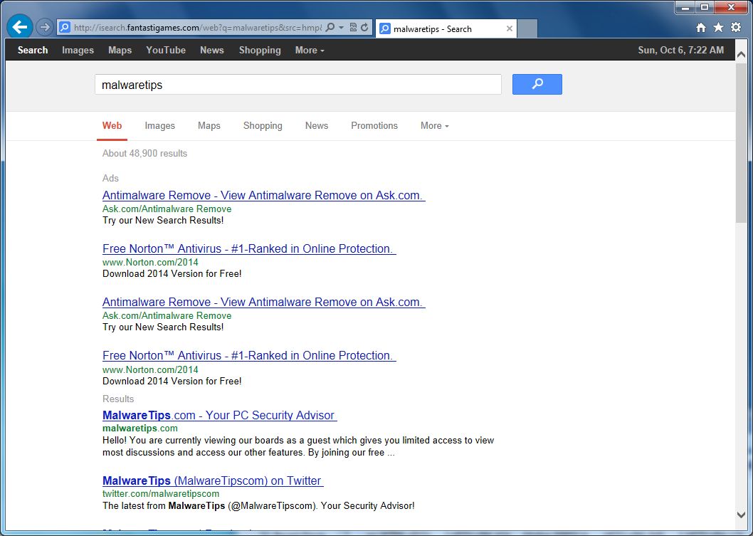Expand the More menu in black bar
The height and width of the screenshot is (536, 753).
pos(310,50)
